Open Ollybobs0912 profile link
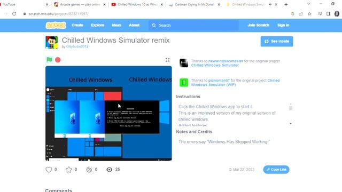 [77, 46]
